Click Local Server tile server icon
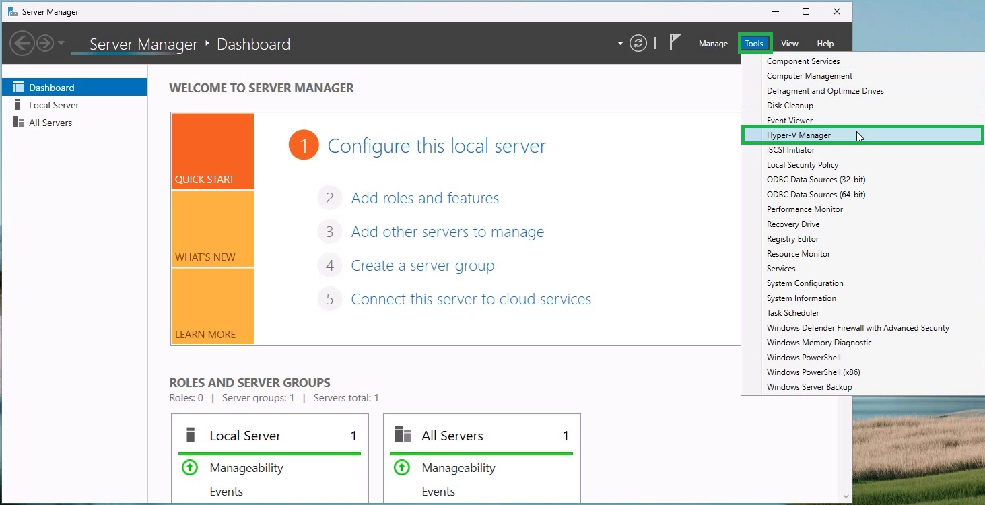Image resolution: width=985 pixels, height=505 pixels. pos(191,435)
